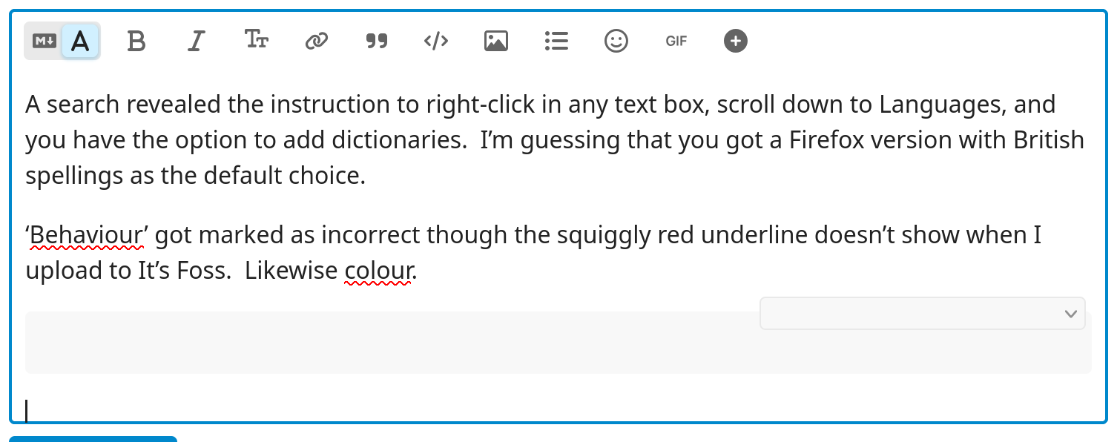Switch editor to Markdown mode

44,41
